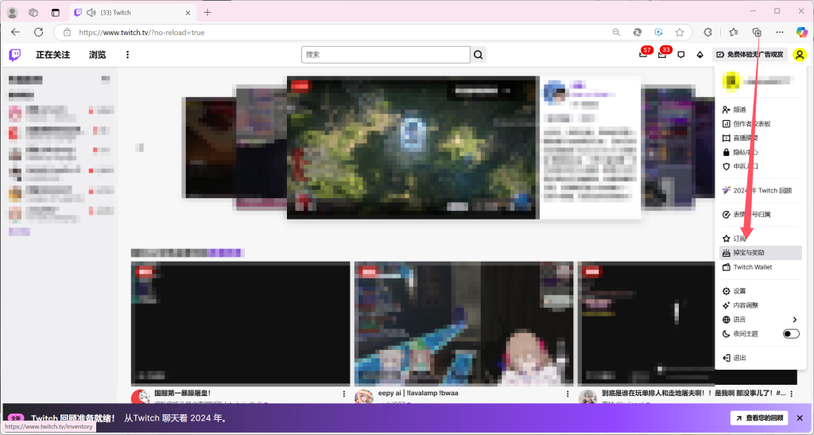The width and height of the screenshot is (814, 435).
Task: Open options for eepy ai stream card
Action: pyautogui.click(x=568, y=394)
